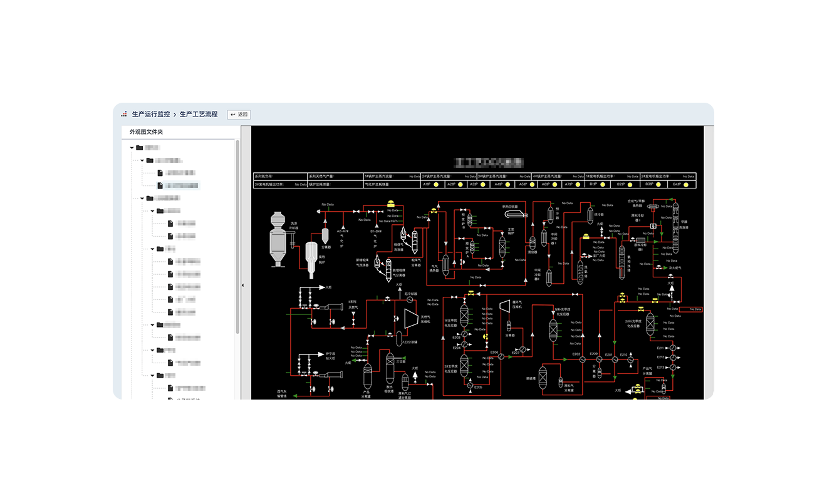Select the E213 cooler symbol
Image resolution: width=827 pixels, height=501 pixels.
click(x=672, y=366)
